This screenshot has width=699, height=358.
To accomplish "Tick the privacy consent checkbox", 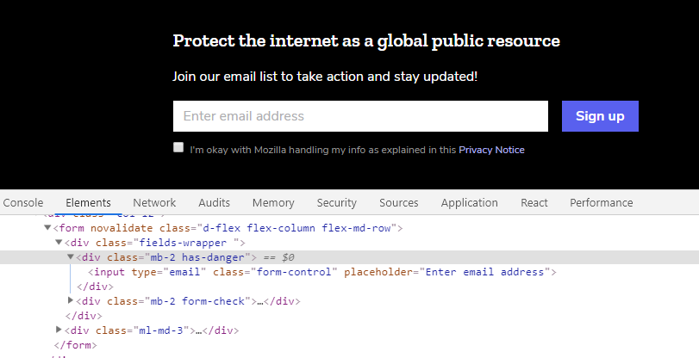I will 178,147.
